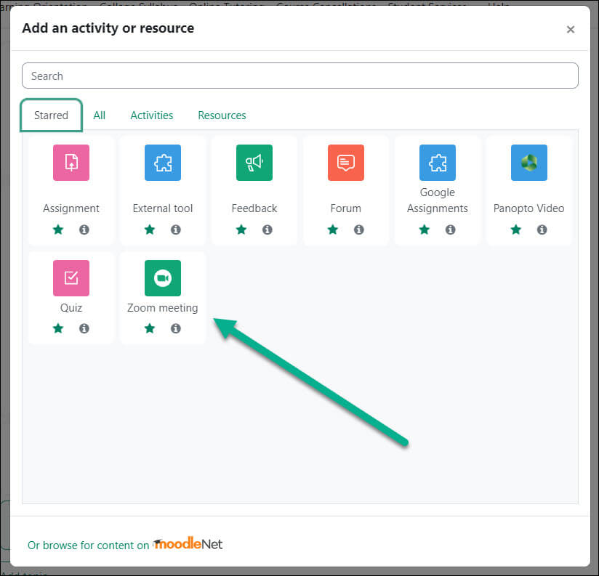Show info for Quiz
599x576 pixels.
click(84, 328)
